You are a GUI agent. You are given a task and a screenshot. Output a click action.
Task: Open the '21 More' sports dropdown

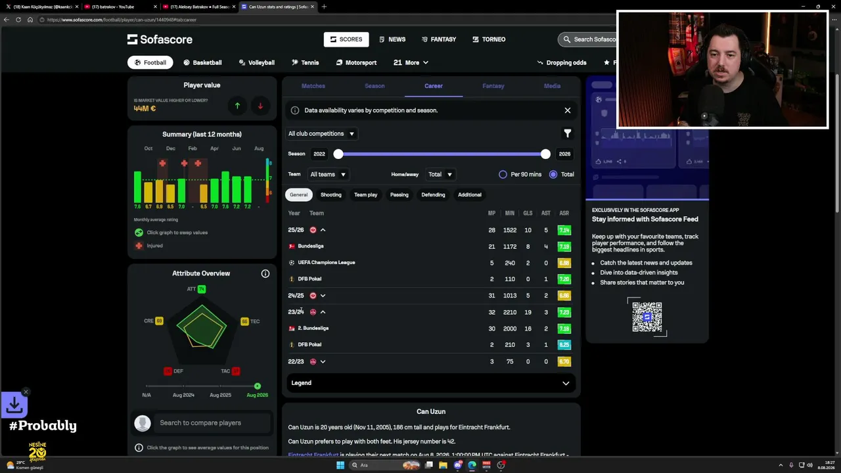click(411, 62)
